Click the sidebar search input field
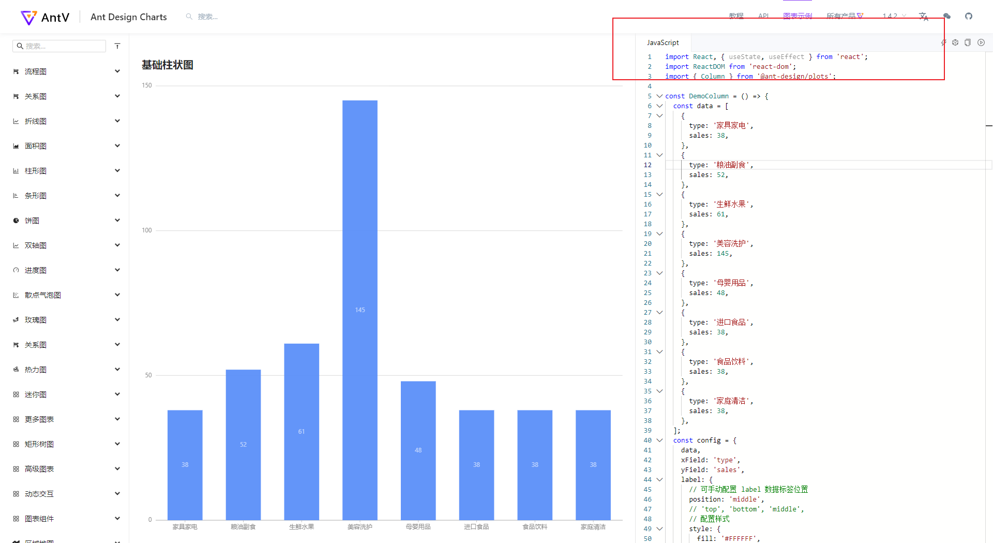 coord(59,46)
